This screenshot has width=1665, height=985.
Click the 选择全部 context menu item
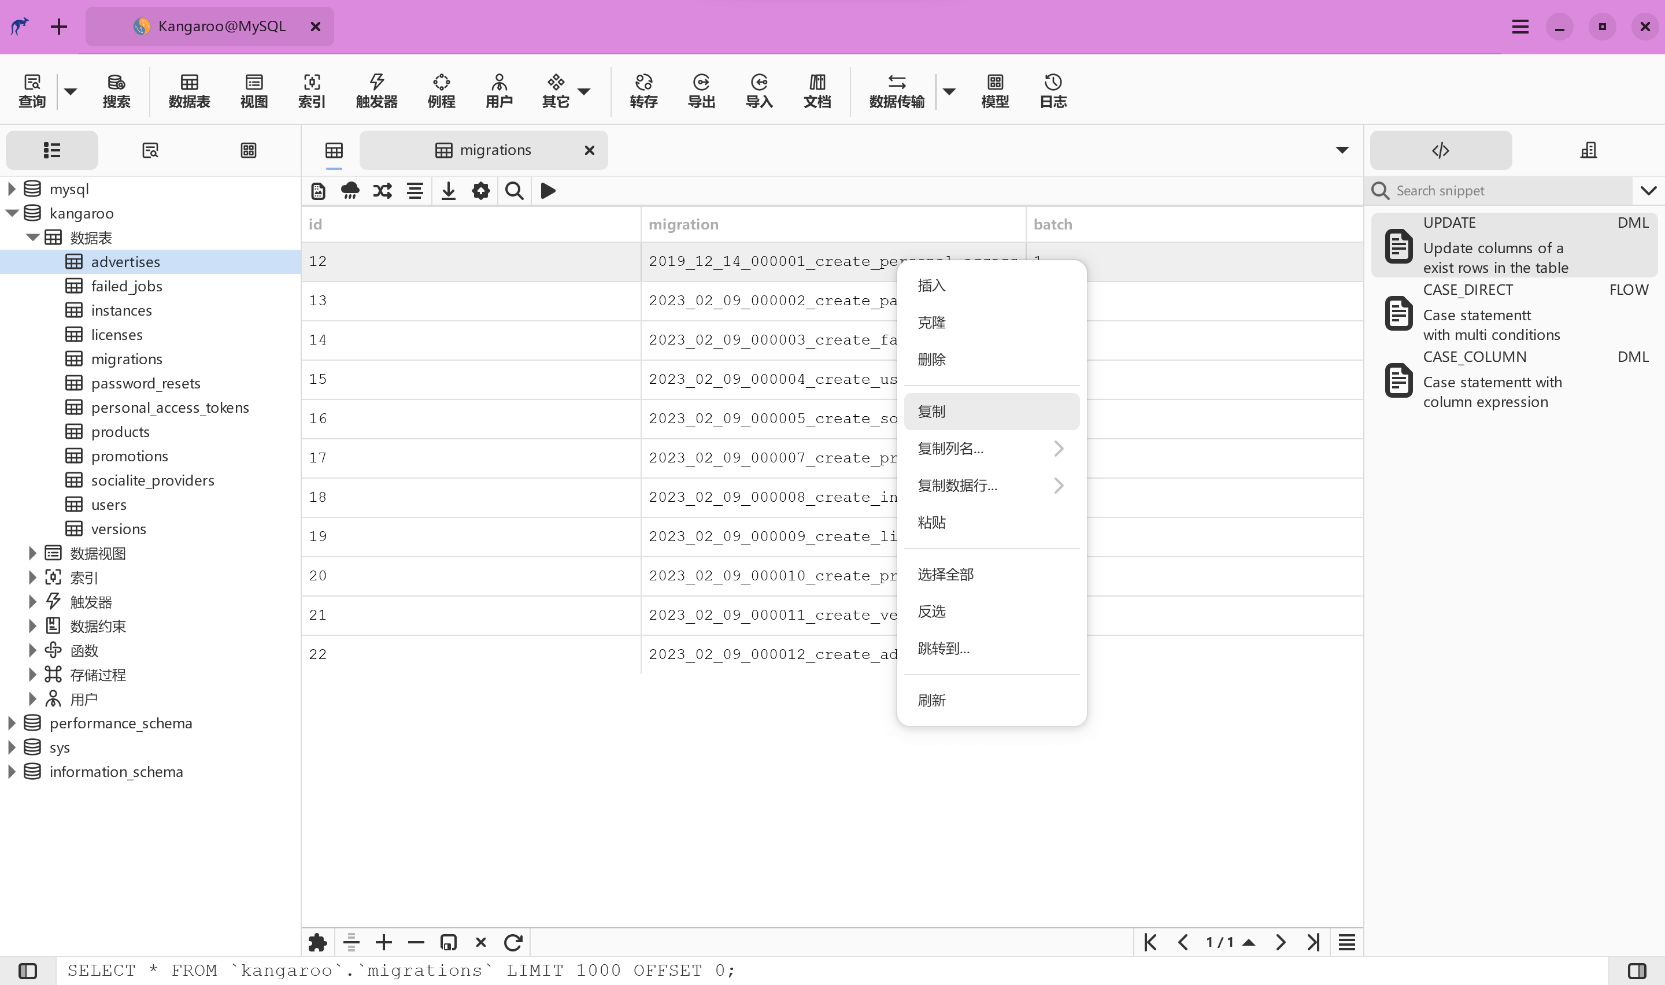(x=945, y=573)
